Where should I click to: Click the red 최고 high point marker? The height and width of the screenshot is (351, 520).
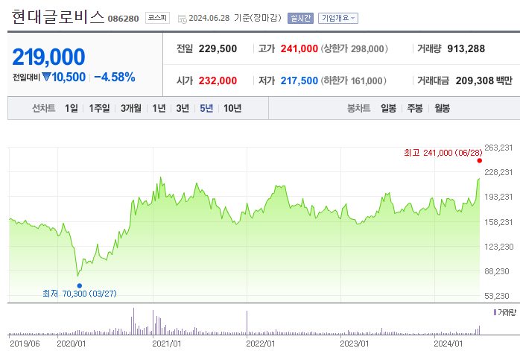[480, 160]
